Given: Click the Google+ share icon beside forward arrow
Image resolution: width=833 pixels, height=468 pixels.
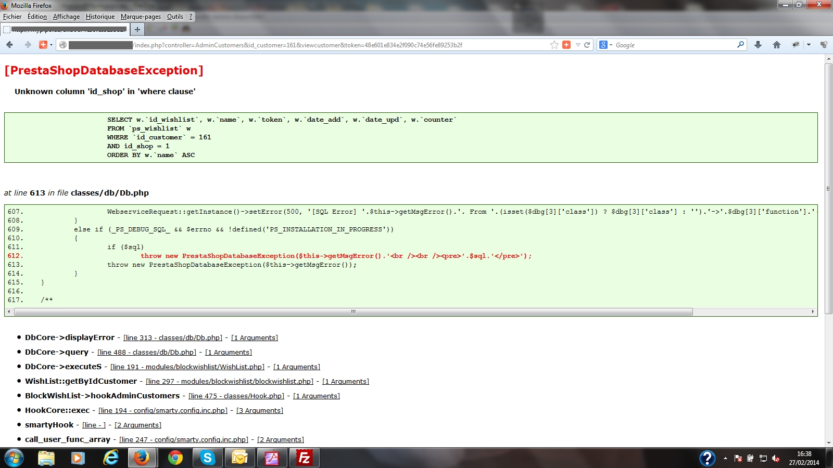Looking at the screenshot, I should (x=43, y=45).
